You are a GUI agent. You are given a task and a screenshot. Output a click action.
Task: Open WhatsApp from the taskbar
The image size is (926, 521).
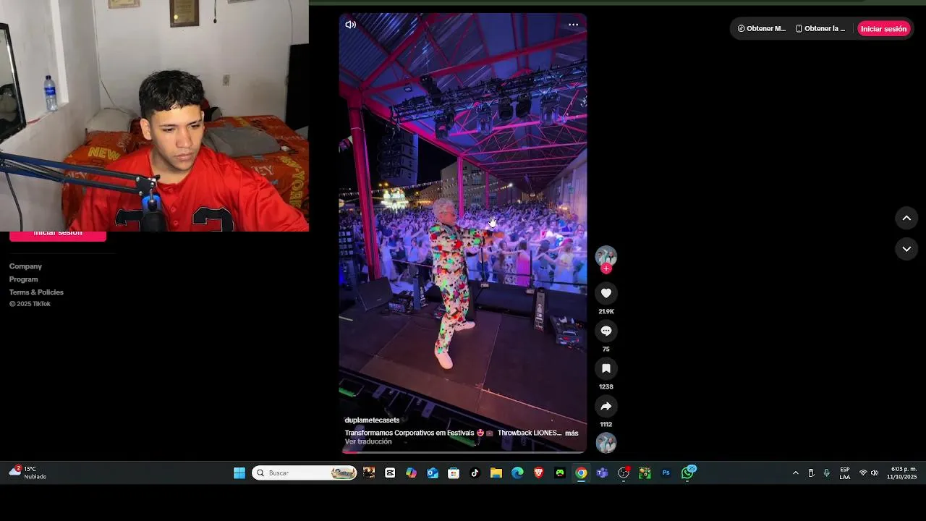coord(687,473)
